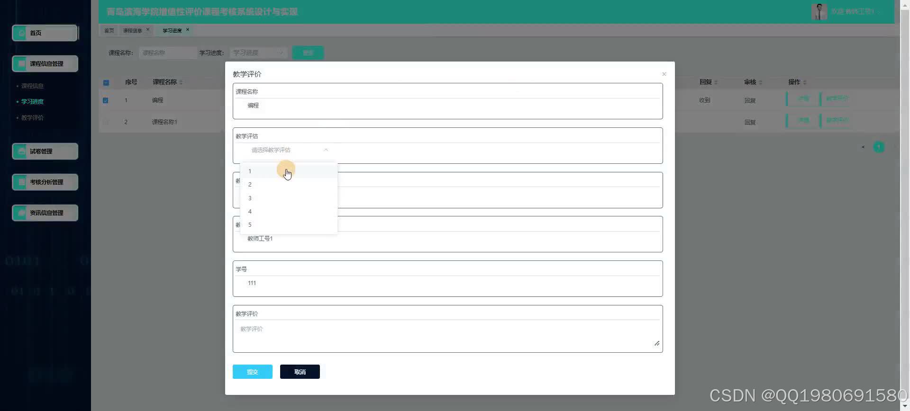The image size is (910, 411).
Task: Select page 1 in pagination
Action: (x=879, y=147)
